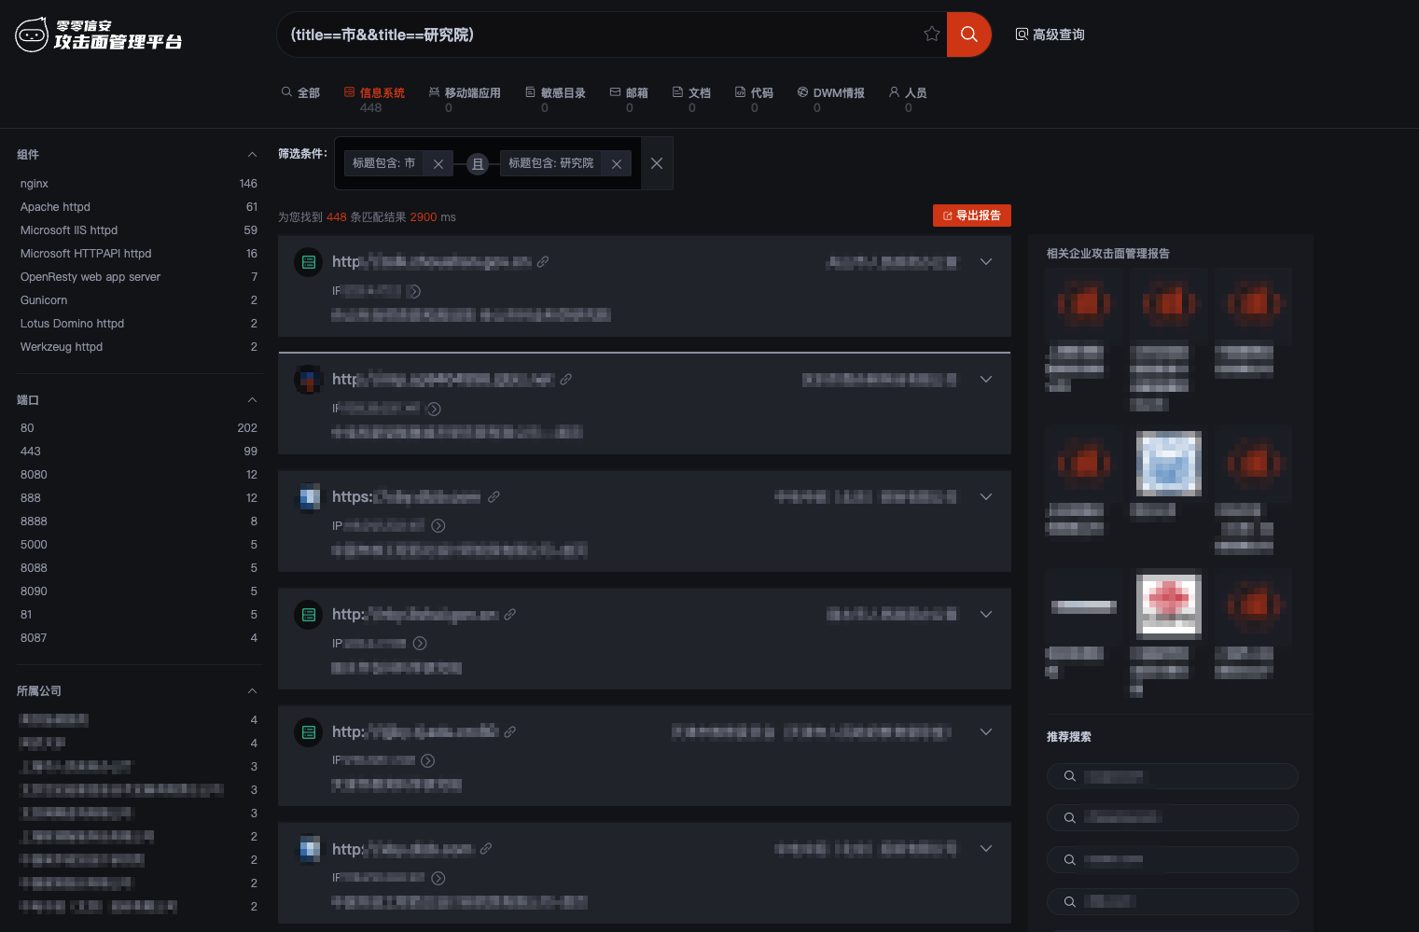Click the 导出报告 button

coord(971,216)
